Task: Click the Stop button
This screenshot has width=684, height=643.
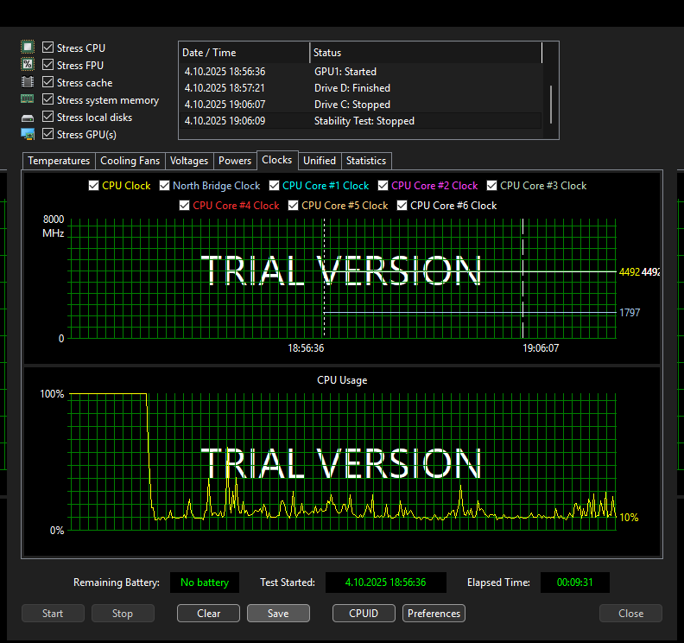Action: (123, 614)
